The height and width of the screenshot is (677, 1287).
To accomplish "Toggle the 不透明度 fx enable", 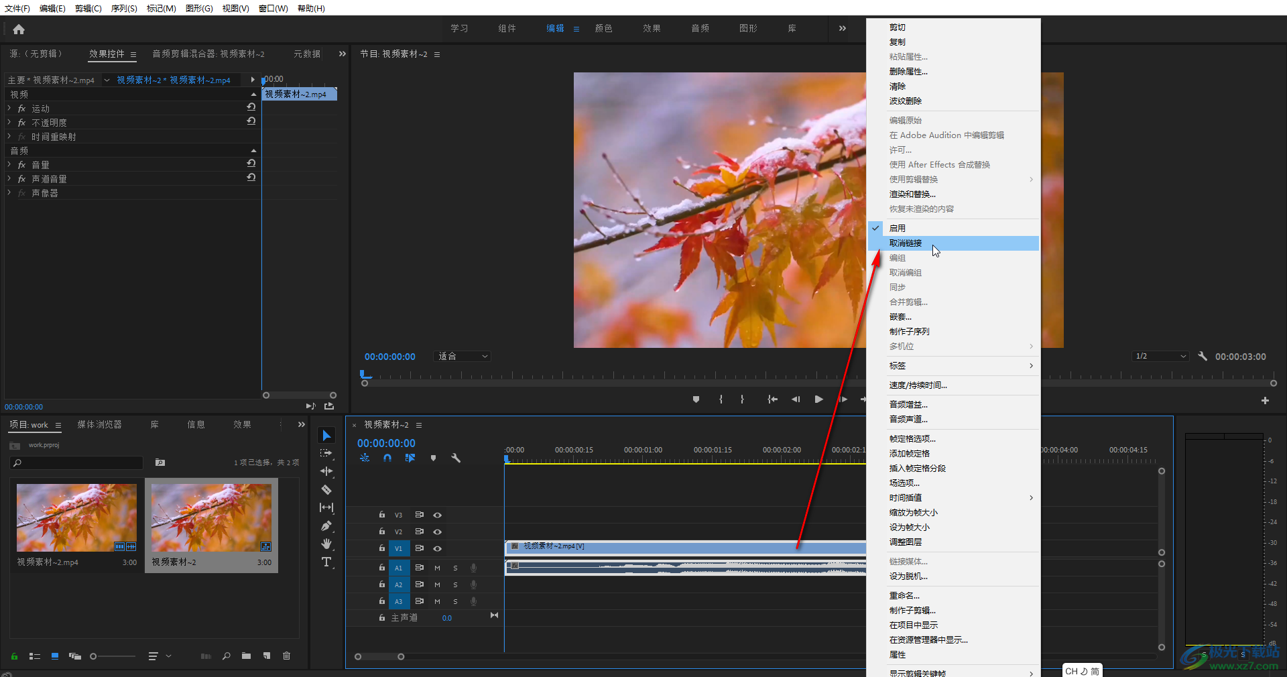I will (21, 123).
